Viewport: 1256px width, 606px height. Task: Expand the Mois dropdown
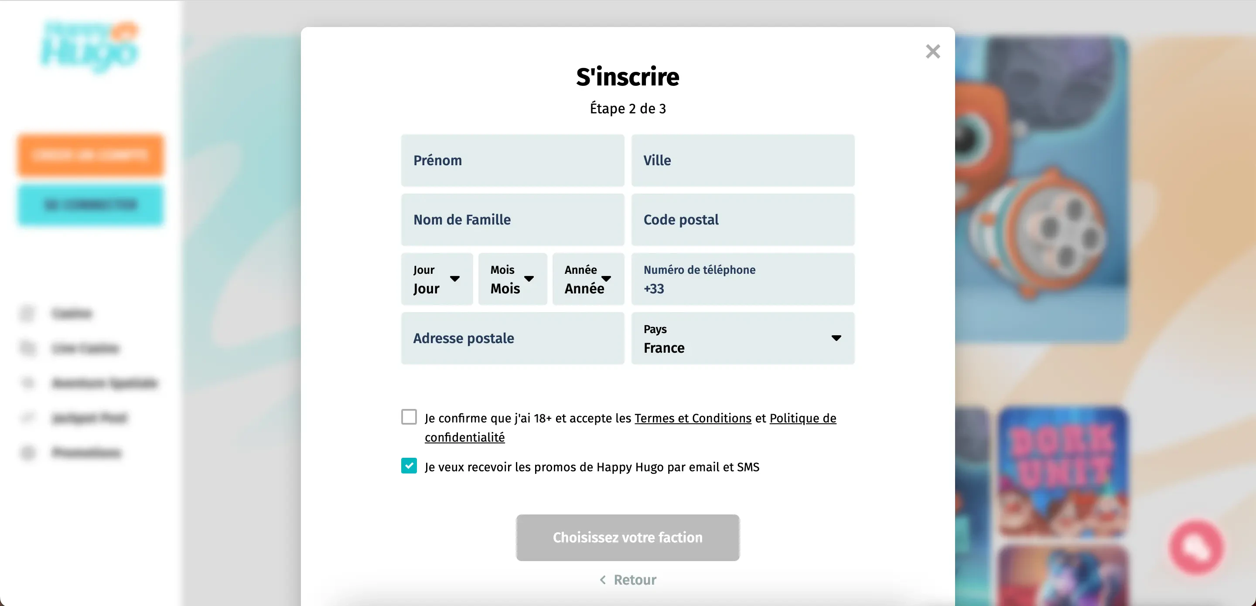[512, 279]
